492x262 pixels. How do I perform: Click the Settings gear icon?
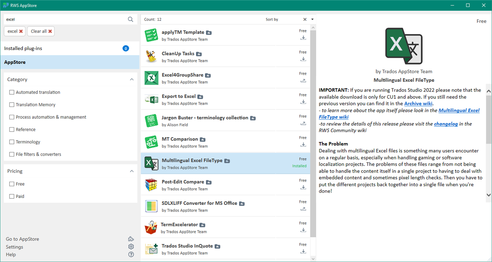click(131, 247)
